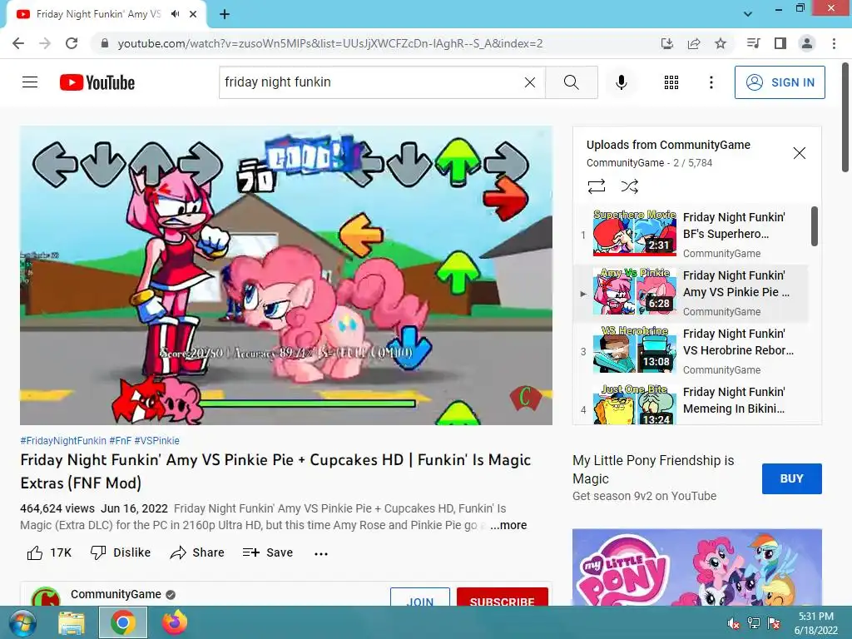
Task: Click the address bar URL
Action: click(x=329, y=43)
